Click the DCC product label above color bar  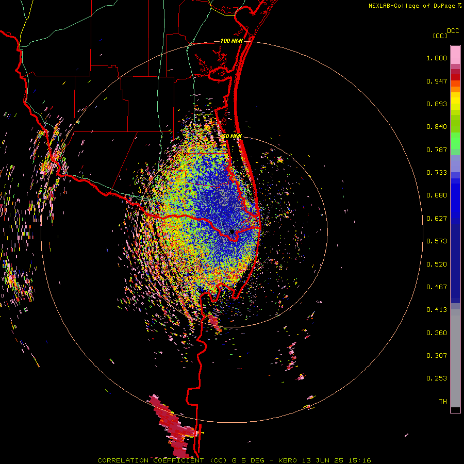coord(453,31)
